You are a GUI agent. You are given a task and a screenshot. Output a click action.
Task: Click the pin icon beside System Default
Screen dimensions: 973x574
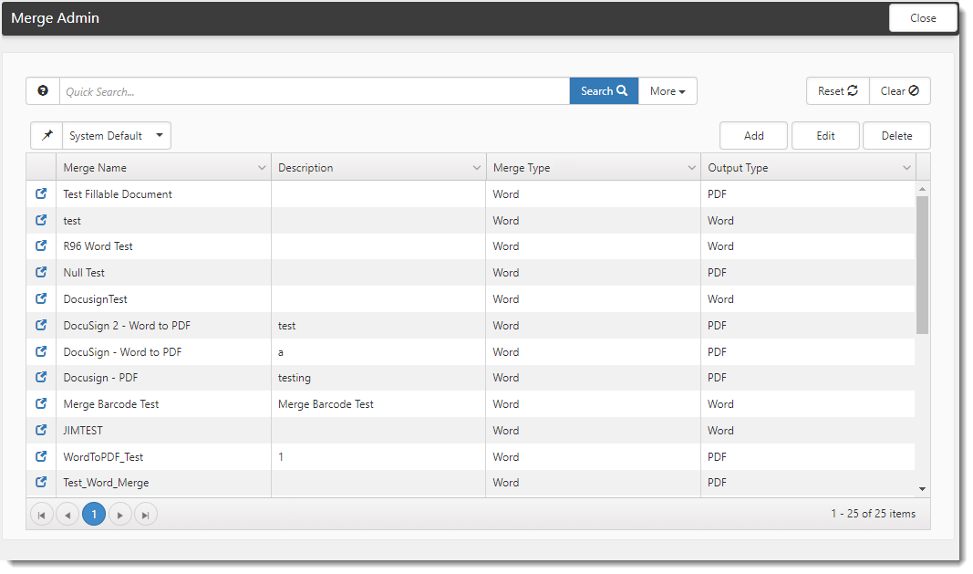click(x=47, y=136)
